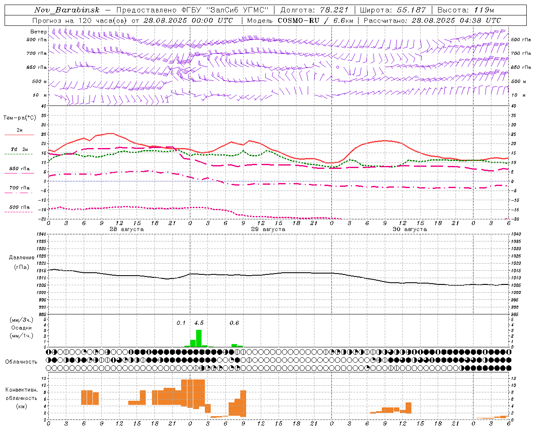Click the '(мм/1ч.)' precipitation unit label
533x427 pixels.
[22, 336]
